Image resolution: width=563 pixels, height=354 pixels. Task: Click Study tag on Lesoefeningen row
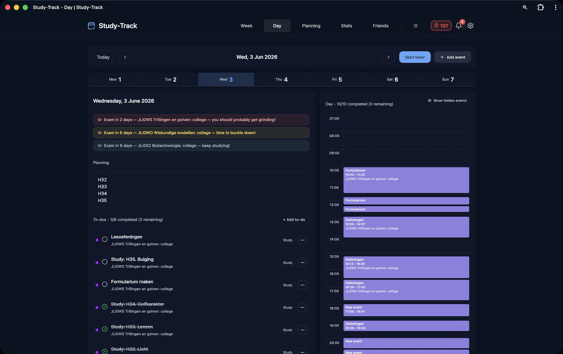point(287,240)
